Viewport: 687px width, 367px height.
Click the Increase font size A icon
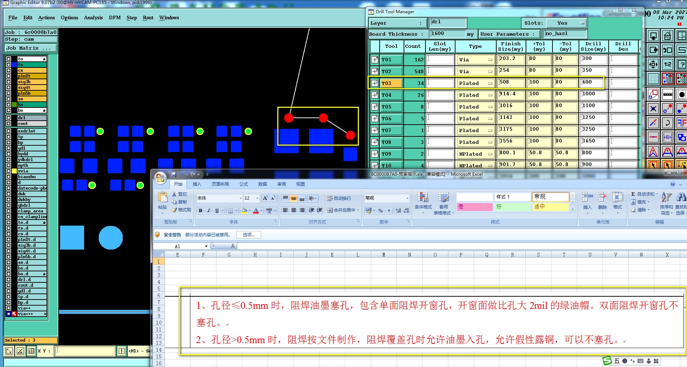pos(265,198)
